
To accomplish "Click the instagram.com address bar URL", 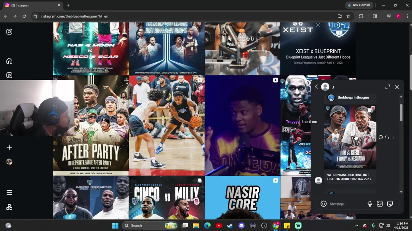I will (x=74, y=16).
